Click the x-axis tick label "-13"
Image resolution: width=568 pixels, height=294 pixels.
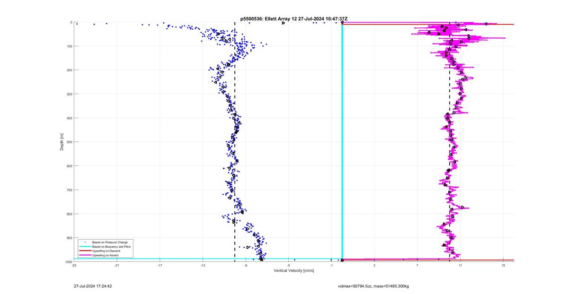click(x=203, y=266)
